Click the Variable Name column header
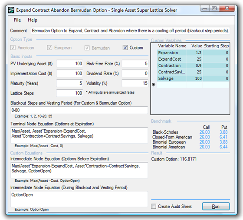243x220 pixels. click(172, 46)
